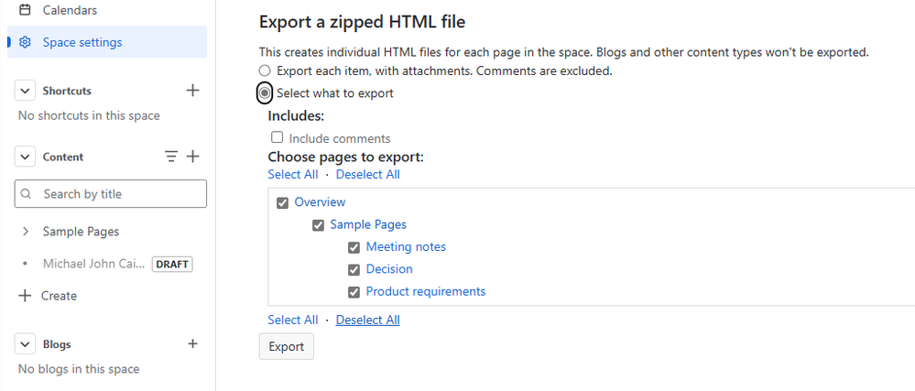The height and width of the screenshot is (391, 915).
Task: Collapse the Content section chevron
Action: point(25,157)
